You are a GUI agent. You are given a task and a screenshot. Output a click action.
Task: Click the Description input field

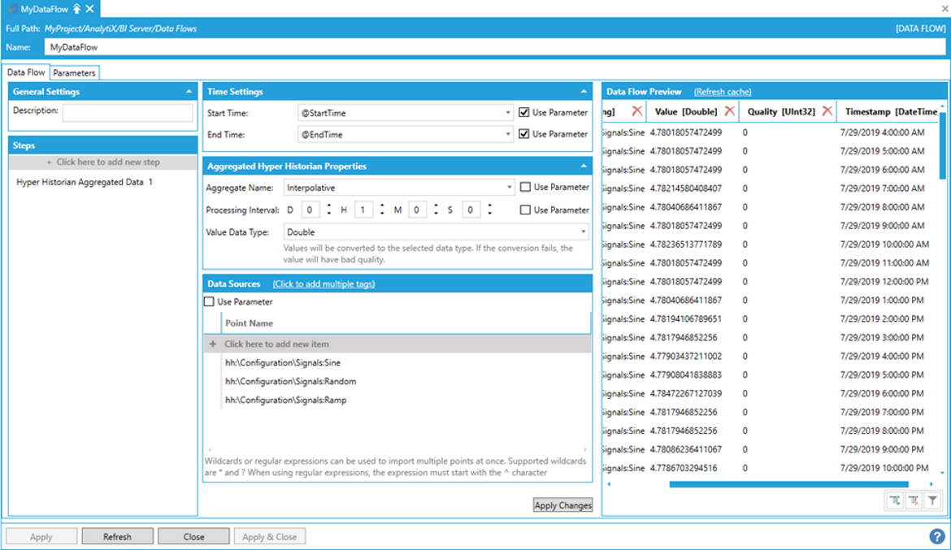128,112
